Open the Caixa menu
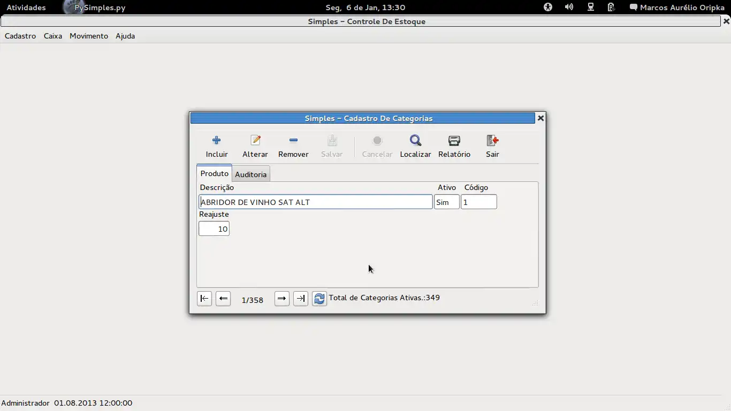This screenshot has width=731, height=411. [53, 36]
